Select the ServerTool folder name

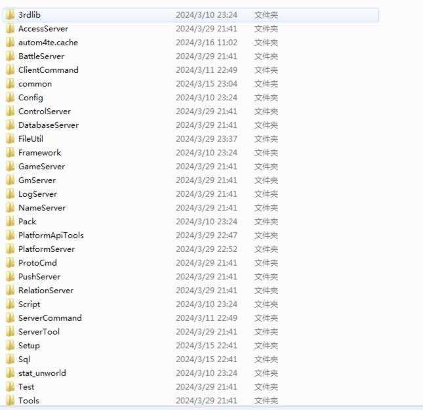39,331
